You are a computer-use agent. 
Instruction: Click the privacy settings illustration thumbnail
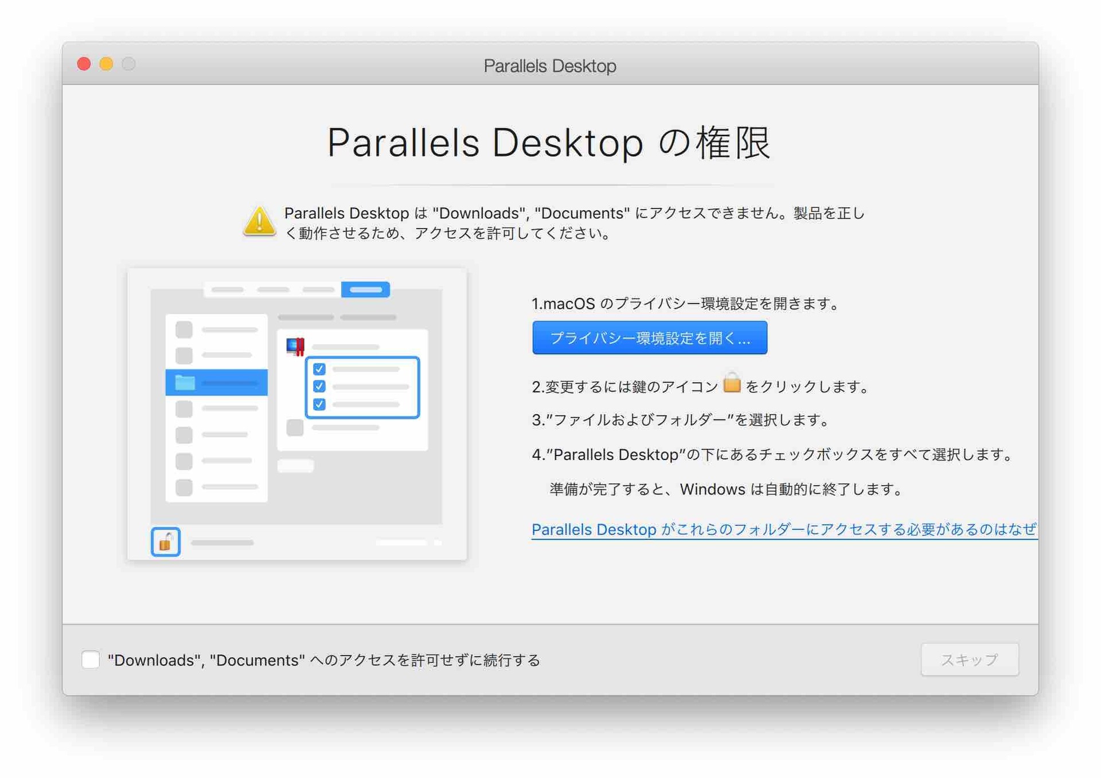(x=297, y=414)
